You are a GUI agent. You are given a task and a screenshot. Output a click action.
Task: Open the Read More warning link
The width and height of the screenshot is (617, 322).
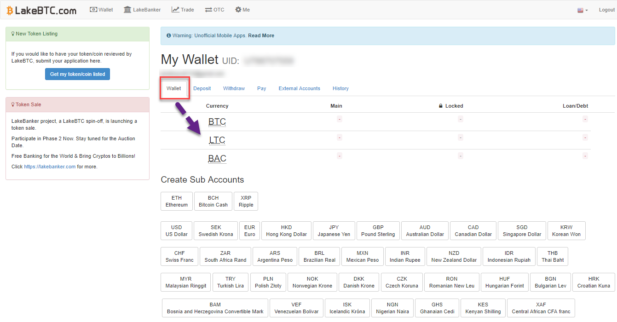(x=261, y=35)
